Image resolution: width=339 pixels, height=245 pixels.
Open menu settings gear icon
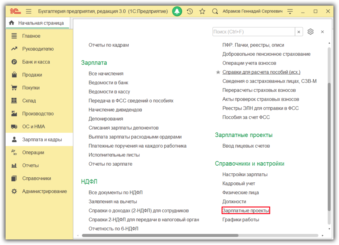(x=311, y=32)
